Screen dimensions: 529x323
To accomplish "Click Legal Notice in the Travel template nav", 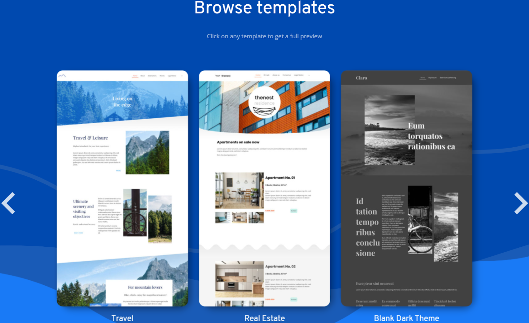I will pos(172,76).
